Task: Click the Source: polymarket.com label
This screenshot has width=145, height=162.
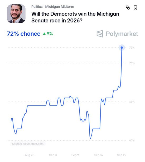Action: click(x=28, y=144)
